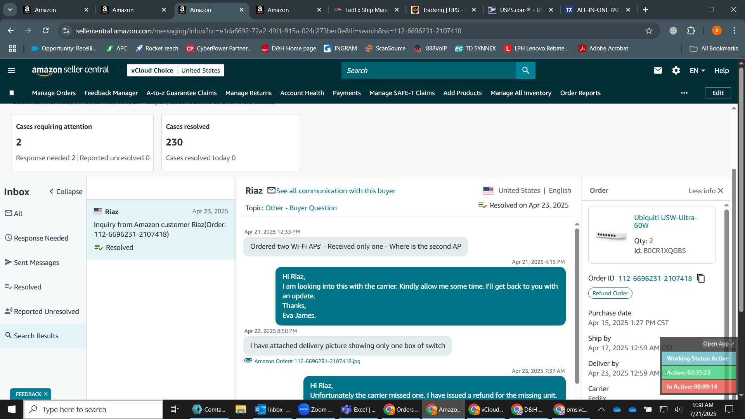This screenshot has height=419, width=745.
Task: Open Manage Returns
Action: click(x=248, y=93)
